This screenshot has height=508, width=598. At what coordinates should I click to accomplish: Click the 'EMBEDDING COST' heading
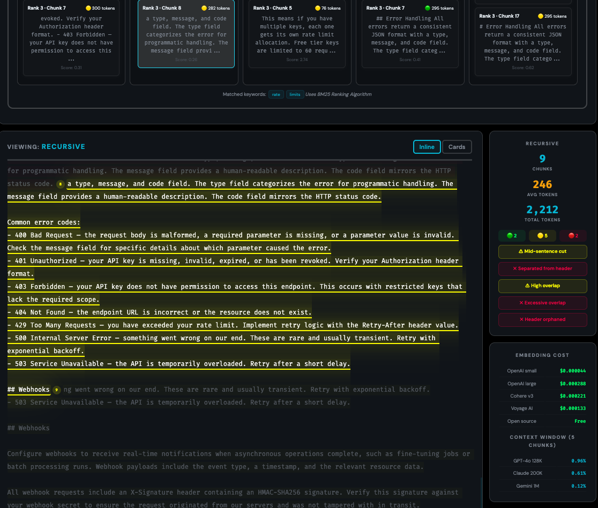pos(542,355)
